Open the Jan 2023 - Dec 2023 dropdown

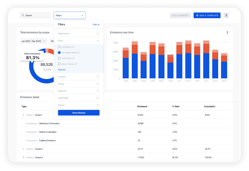pos(33,41)
